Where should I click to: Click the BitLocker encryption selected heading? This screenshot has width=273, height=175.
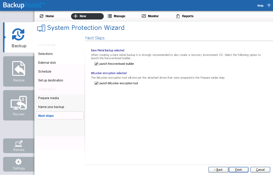109,73
